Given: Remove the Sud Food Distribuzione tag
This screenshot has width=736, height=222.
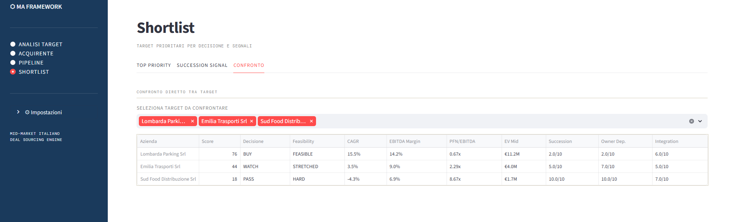Looking at the screenshot, I should (311, 121).
